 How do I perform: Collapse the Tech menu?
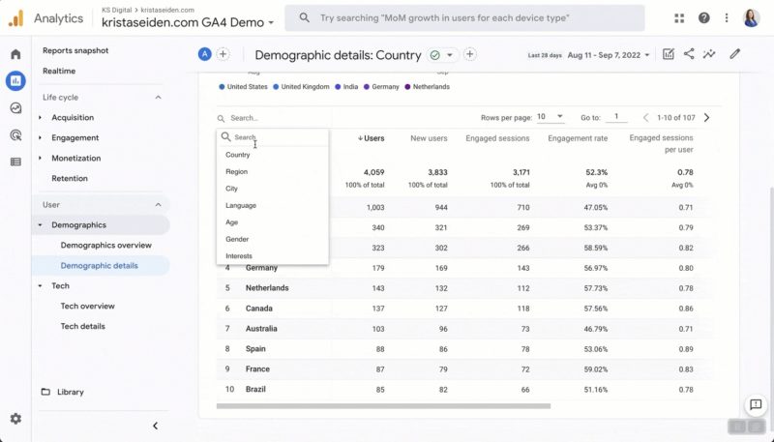tap(40, 286)
